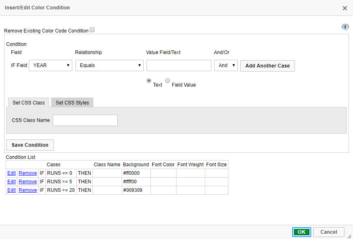This screenshot has width=353, height=239.
Task: Remove the RUNS >= 5 condition
Action: (x=28, y=181)
